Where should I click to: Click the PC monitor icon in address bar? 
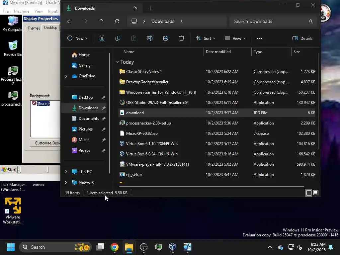coord(134,21)
